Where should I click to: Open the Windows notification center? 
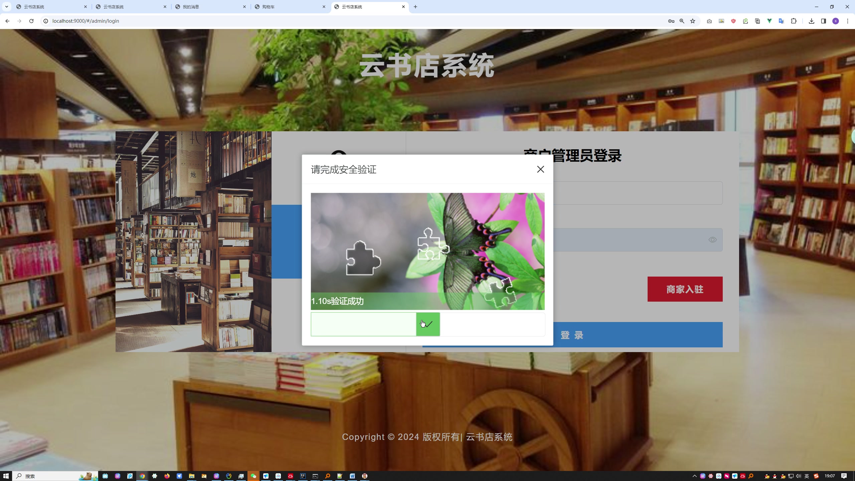click(x=844, y=476)
